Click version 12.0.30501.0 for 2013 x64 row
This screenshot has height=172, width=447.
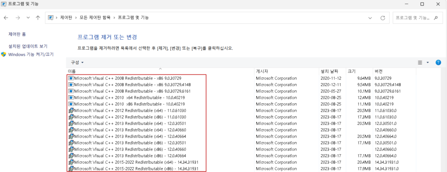pyautogui.click(x=386, y=123)
